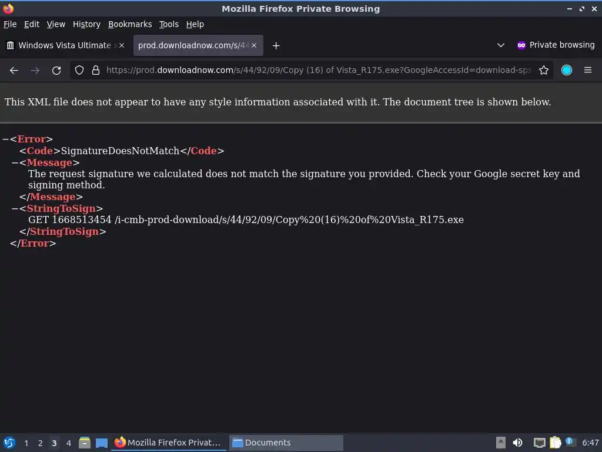Open the File menu
Viewport: 602px width, 452px height.
pyautogui.click(x=10, y=24)
